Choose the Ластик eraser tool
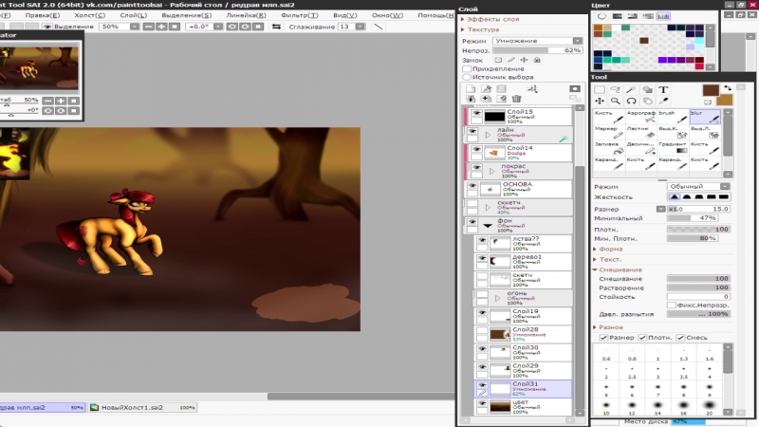Screen dimensions: 759x427 (x=641, y=132)
